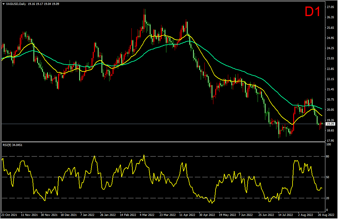Image resolution: width=338 pixels, height=219 pixels.
Task: Click the 24.95 price axis label
Action: click(330, 38)
